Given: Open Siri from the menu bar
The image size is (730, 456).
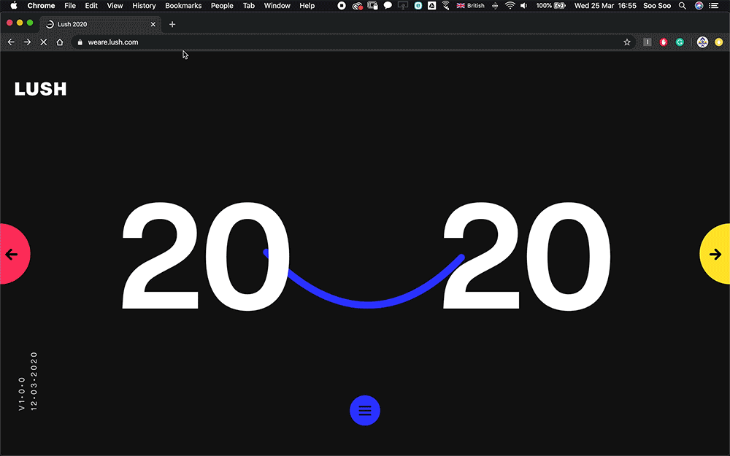Looking at the screenshot, I should click(699, 6).
